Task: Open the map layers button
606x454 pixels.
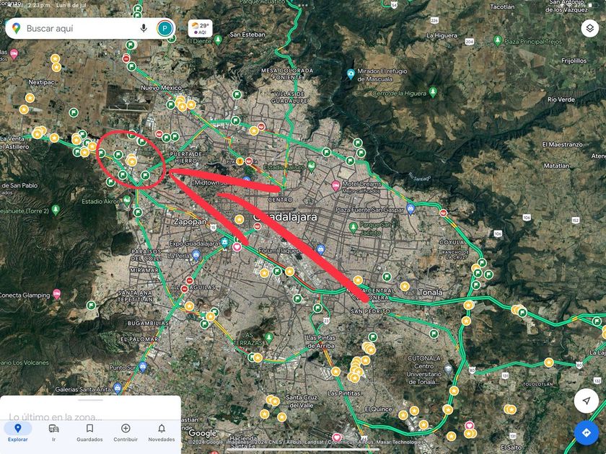Action: [590, 28]
